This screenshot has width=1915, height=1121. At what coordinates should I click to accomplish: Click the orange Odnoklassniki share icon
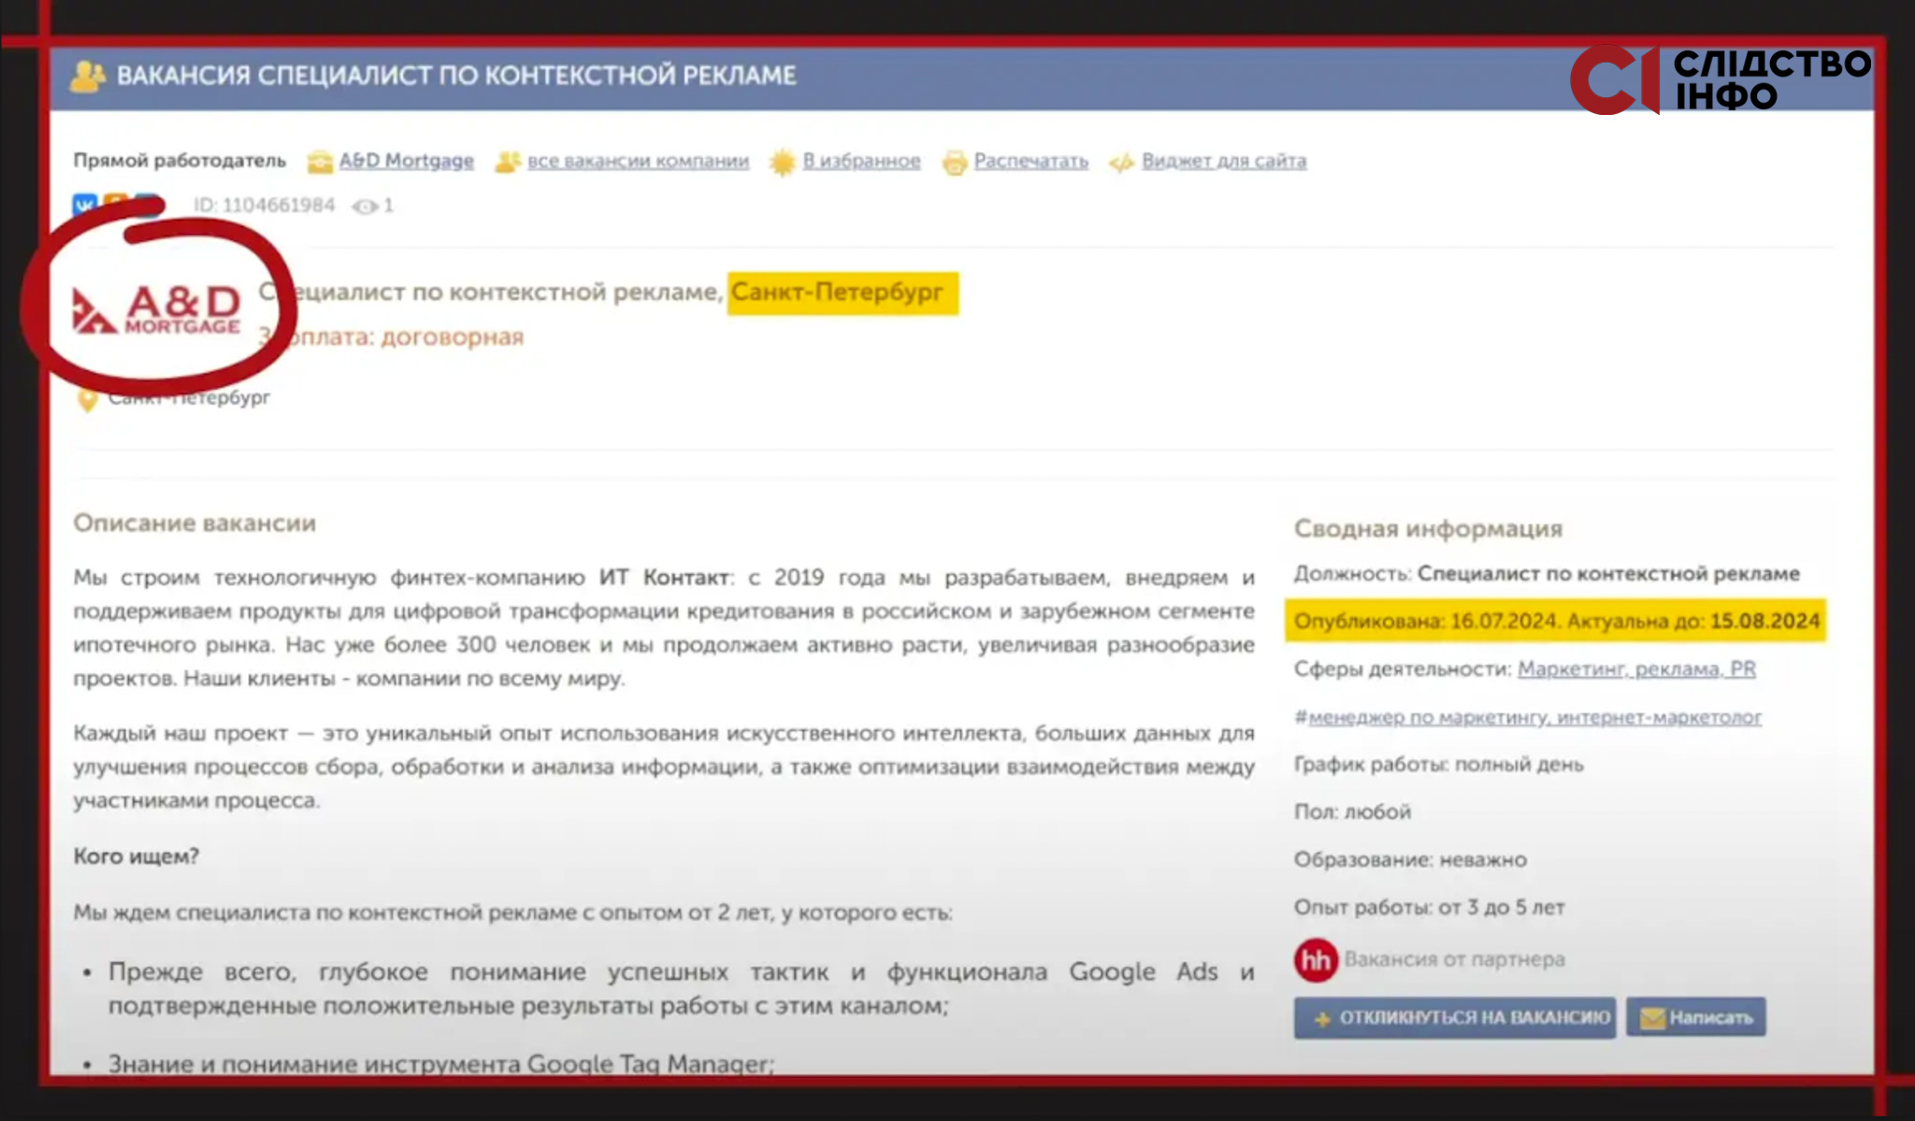[116, 204]
